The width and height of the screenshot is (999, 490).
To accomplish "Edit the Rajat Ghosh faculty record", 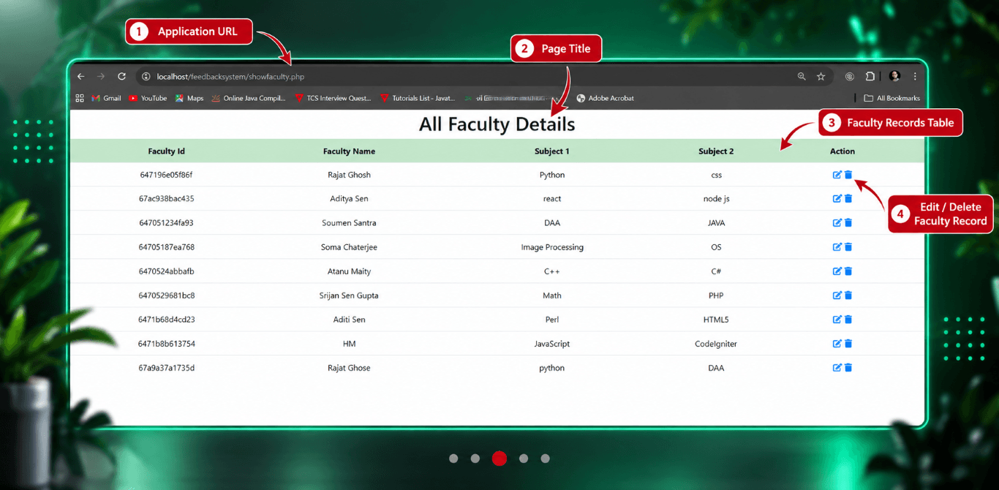I will point(837,175).
